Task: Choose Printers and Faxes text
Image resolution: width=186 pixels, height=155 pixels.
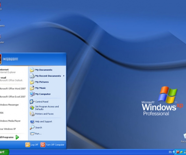Action: (44, 114)
